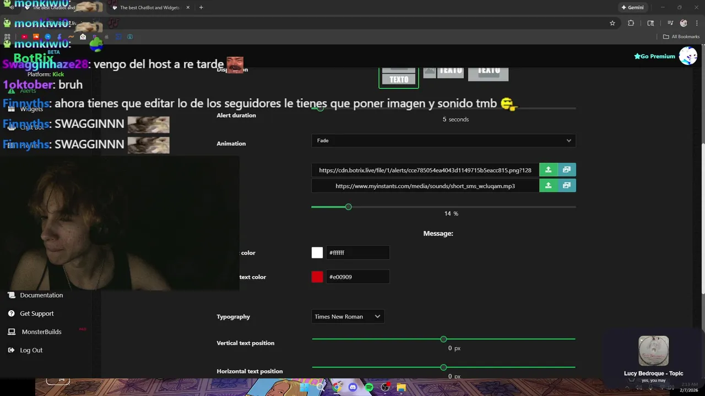The width and height of the screenshot is (705, 396).
Task: Open Chrome from the taskbar
Action: coord(337,387)
